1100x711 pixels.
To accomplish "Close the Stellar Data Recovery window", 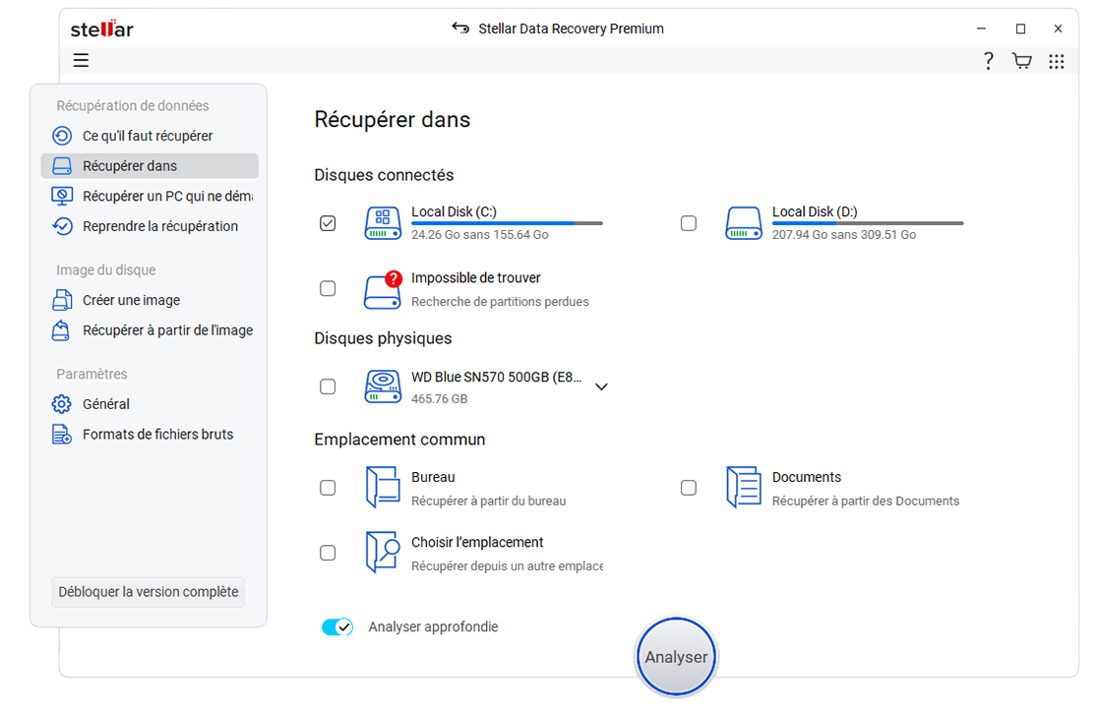I will click(1058, 29).
